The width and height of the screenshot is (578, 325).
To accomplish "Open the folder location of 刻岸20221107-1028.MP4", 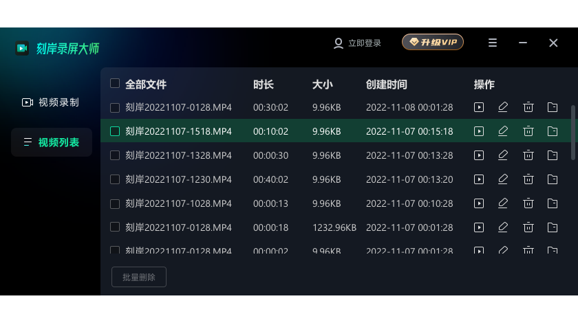I will pyautogui.click(x=552, y=203).
